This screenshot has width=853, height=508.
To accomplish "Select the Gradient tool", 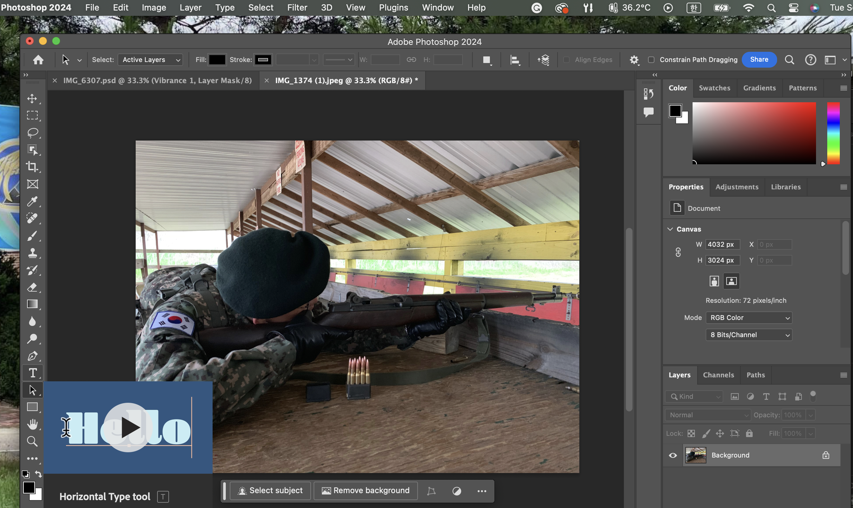I will [x=32, y=304].
